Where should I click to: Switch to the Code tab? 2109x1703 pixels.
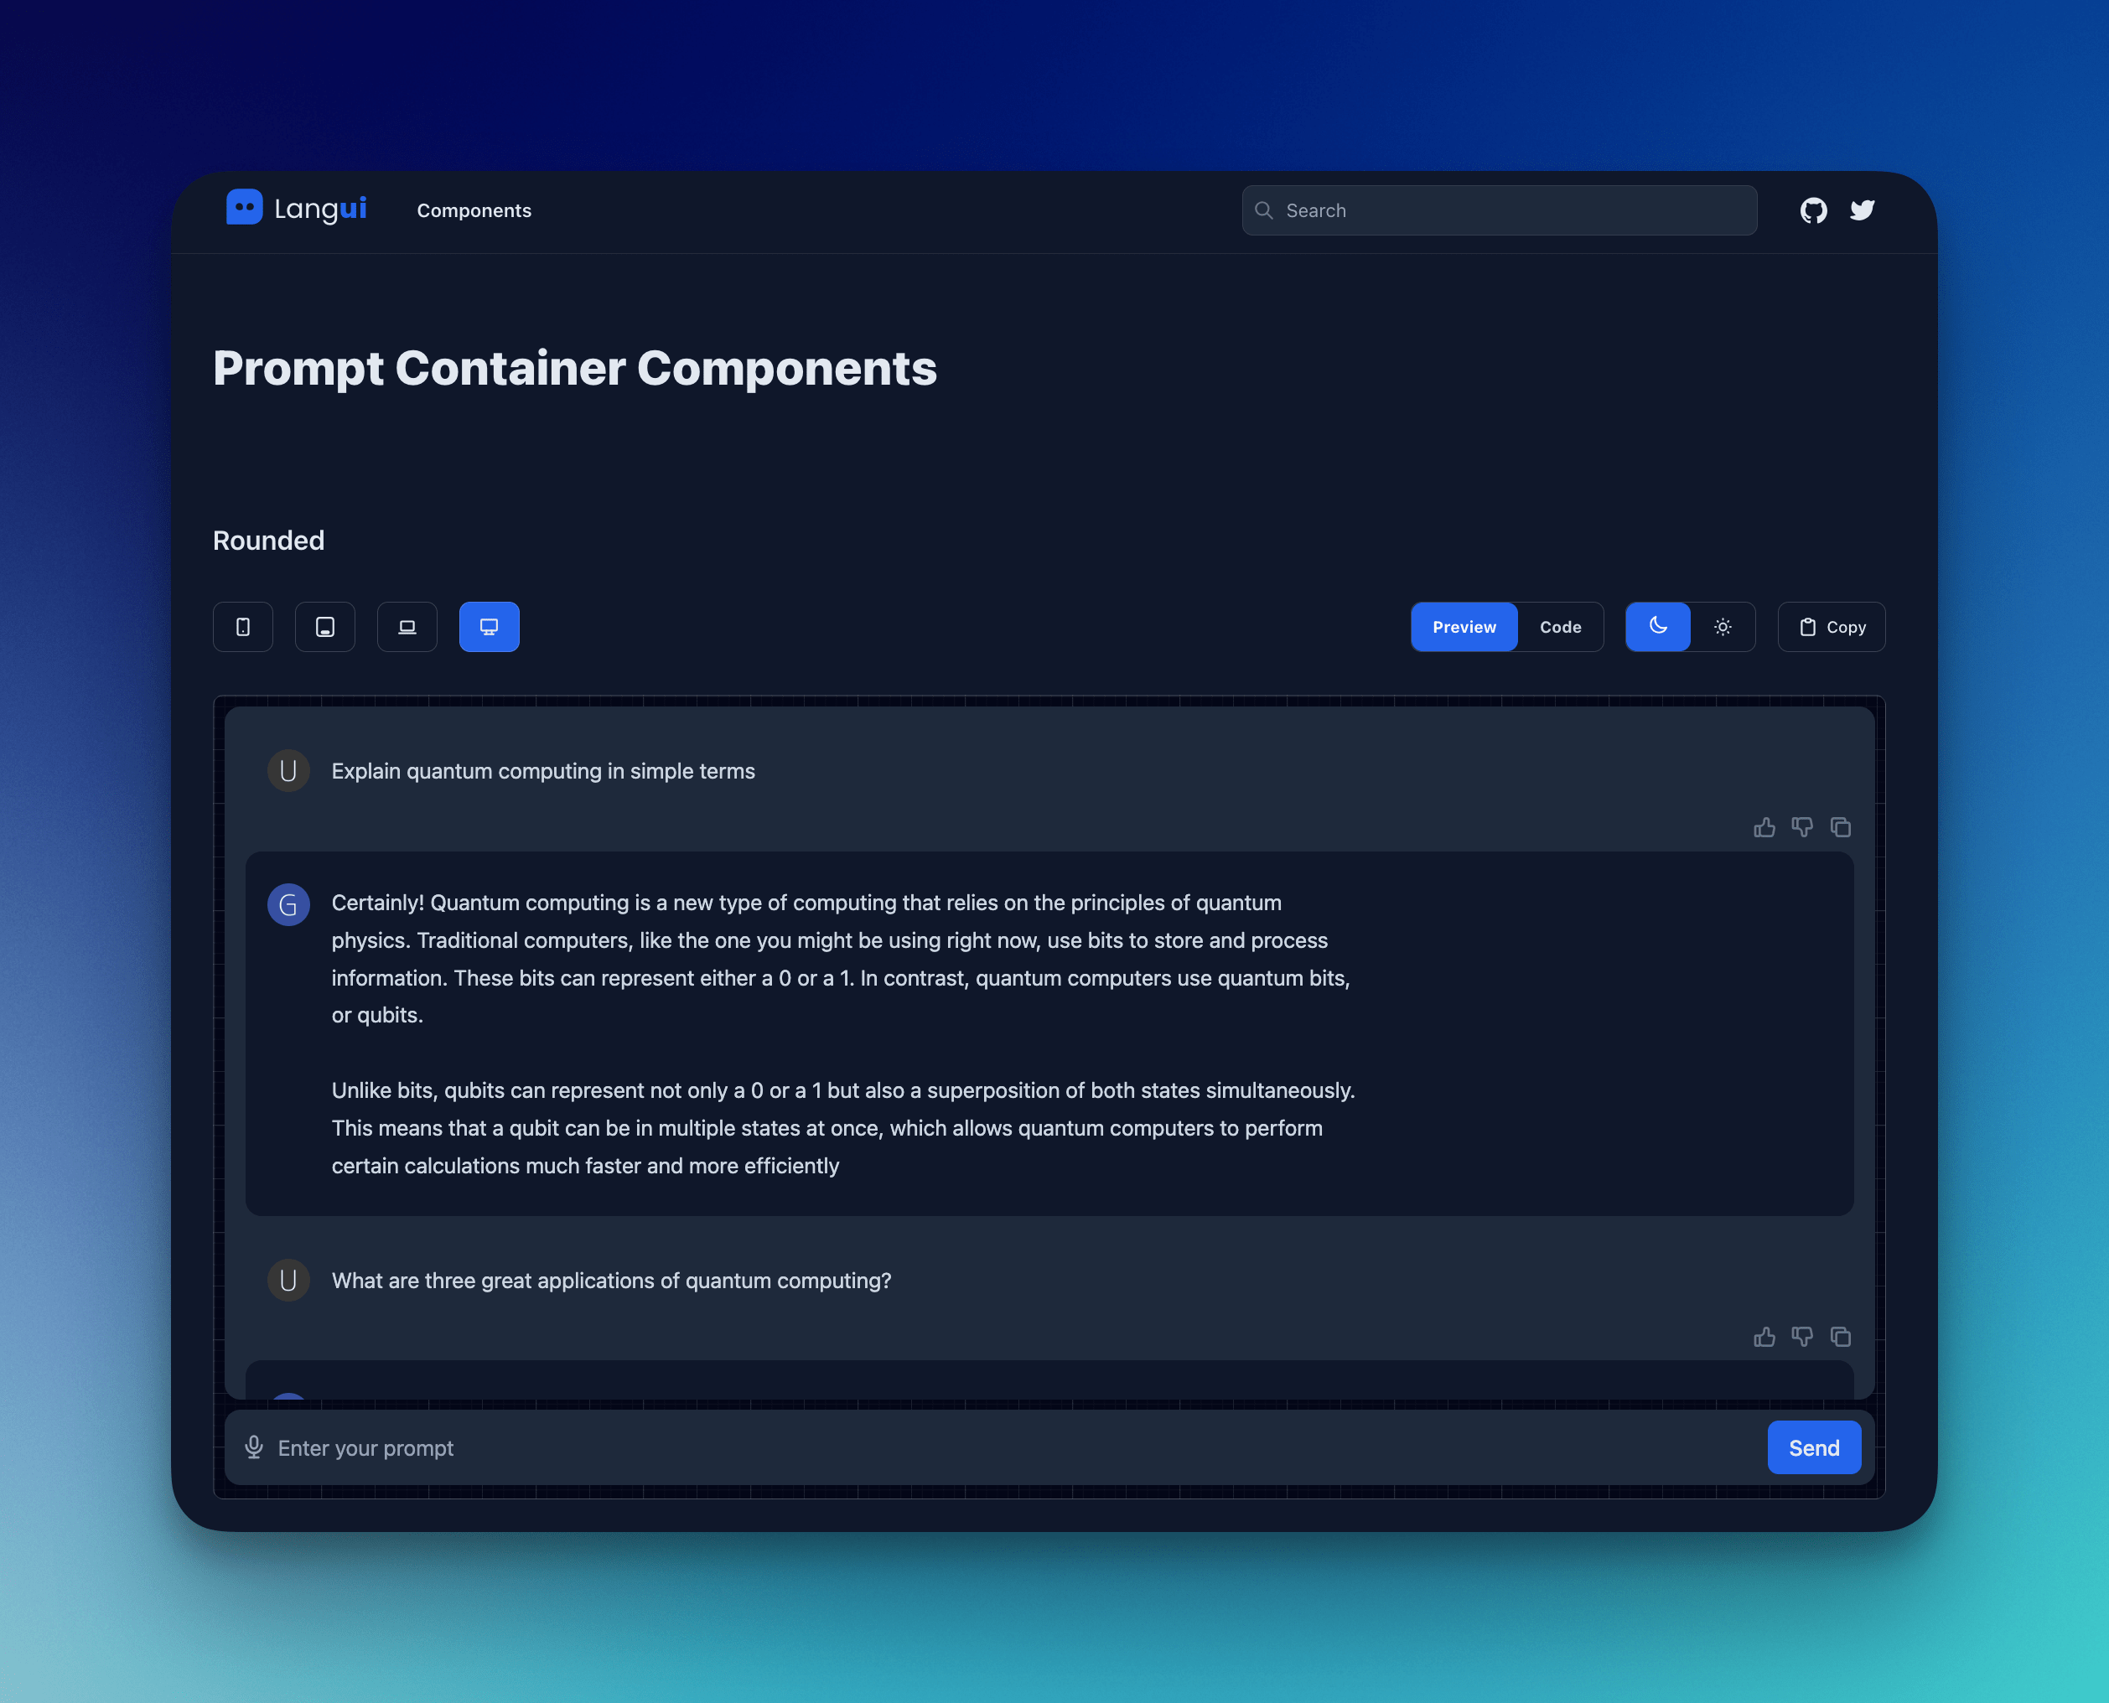(1558, 625)
